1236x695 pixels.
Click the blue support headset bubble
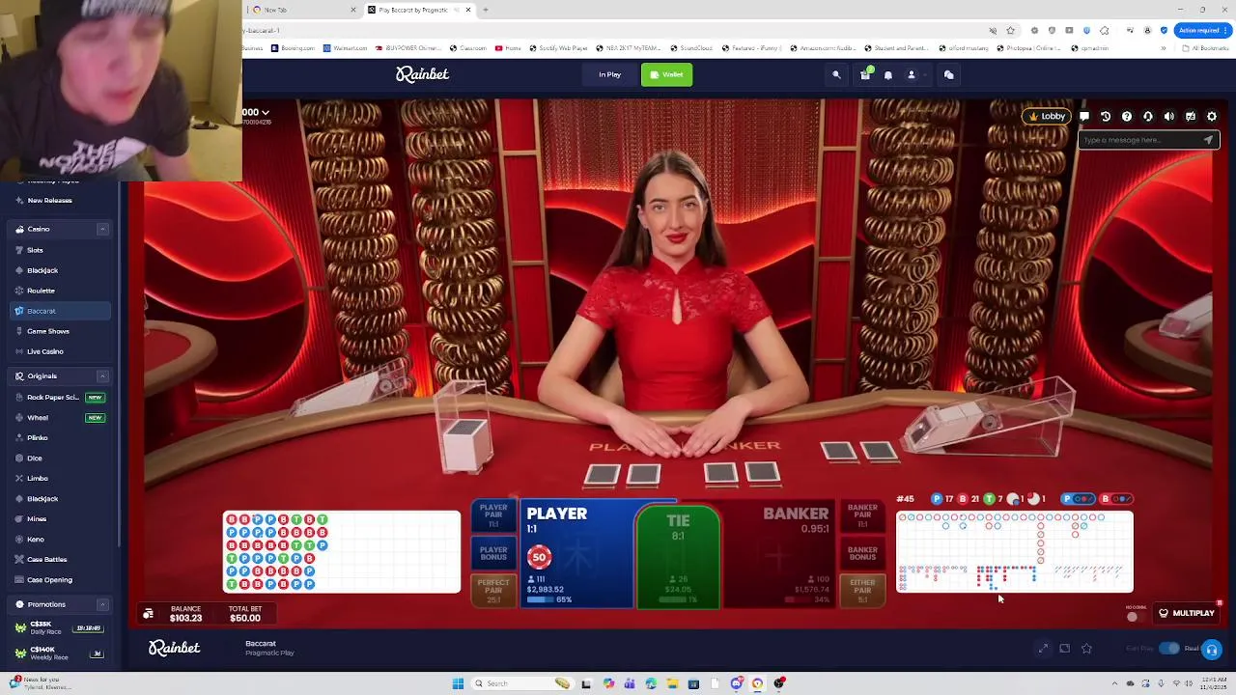[1212, 650]
